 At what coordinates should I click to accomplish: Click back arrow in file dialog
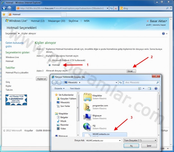click(54, 82)
